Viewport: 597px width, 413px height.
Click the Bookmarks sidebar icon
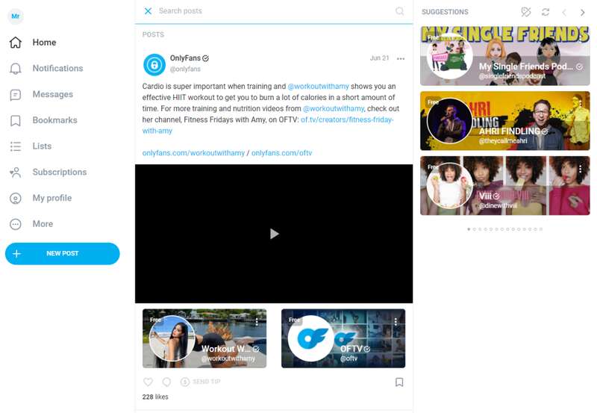point(16,120)
